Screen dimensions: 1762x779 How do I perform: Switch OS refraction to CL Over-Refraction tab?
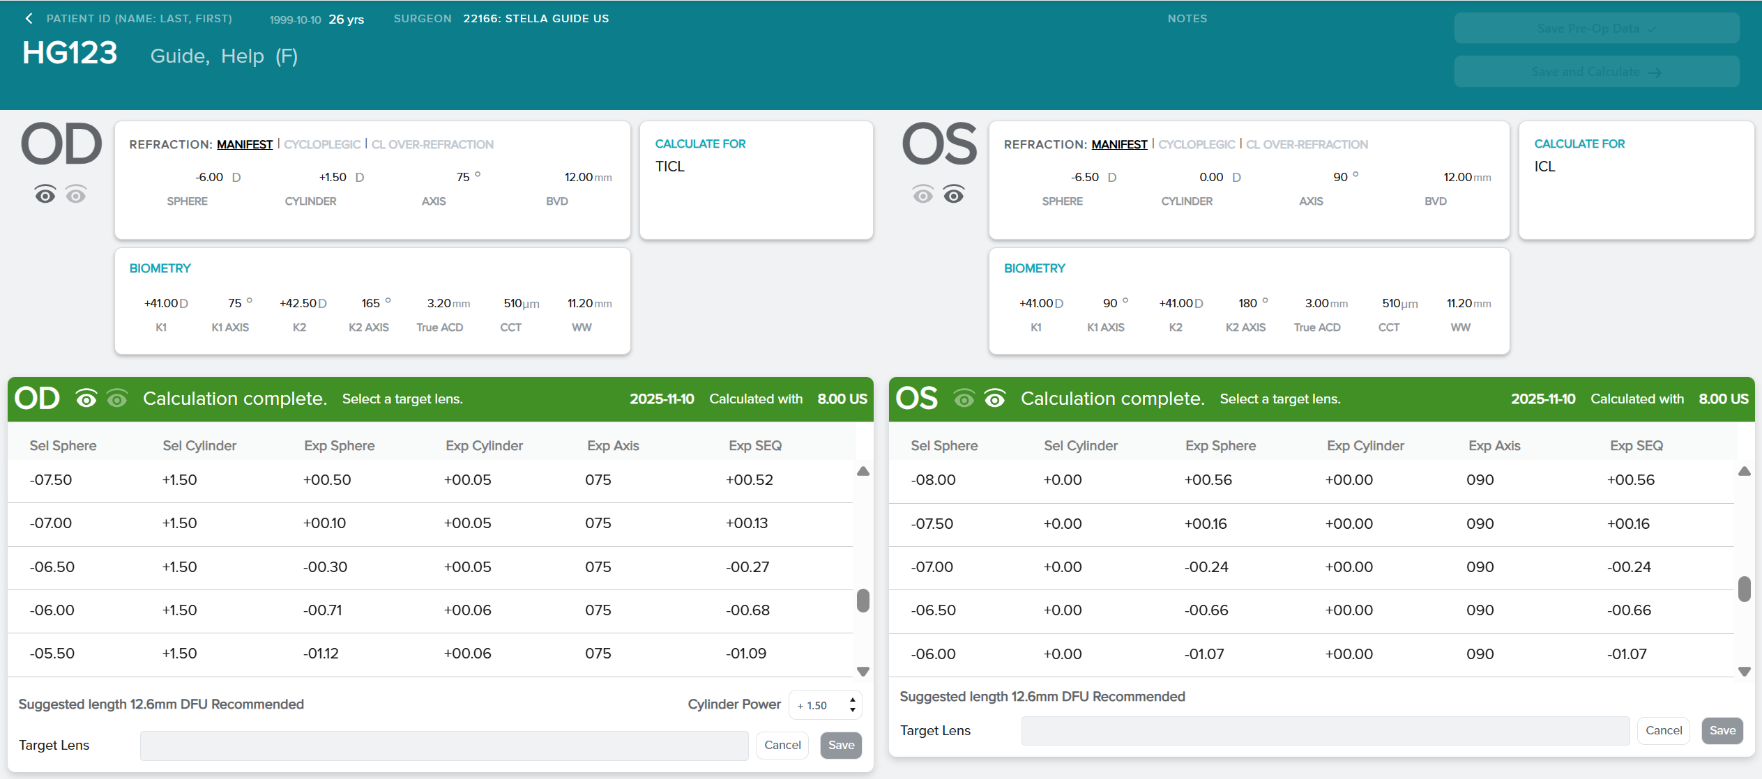point(1307,144)
